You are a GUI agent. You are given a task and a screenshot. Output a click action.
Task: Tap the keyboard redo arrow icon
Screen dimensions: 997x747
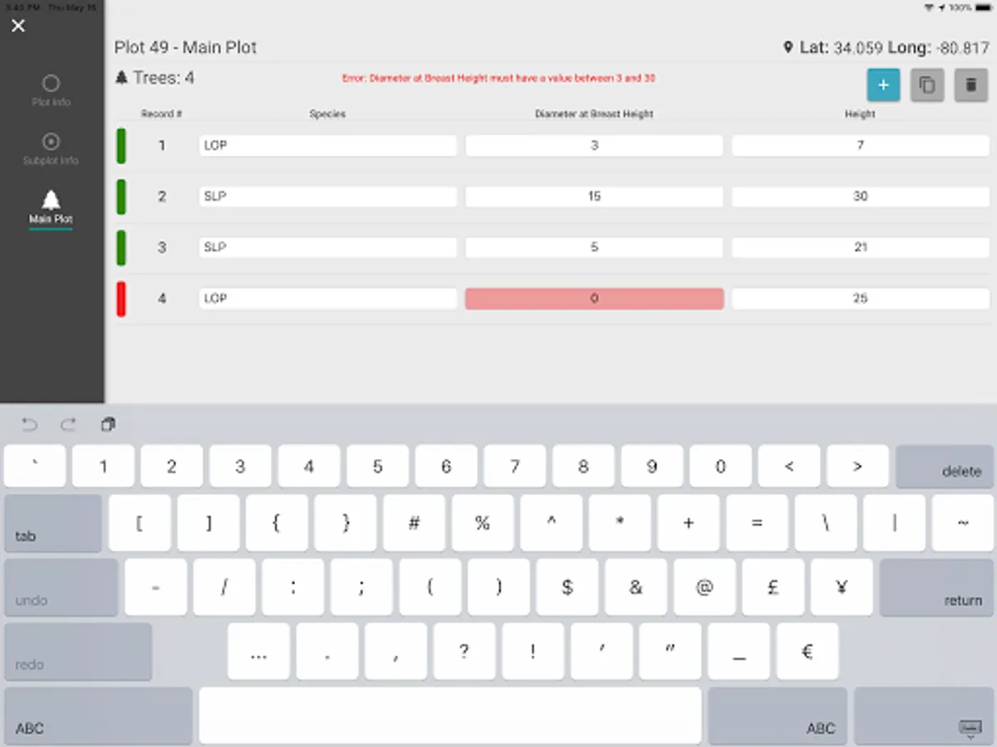(68, 425)
